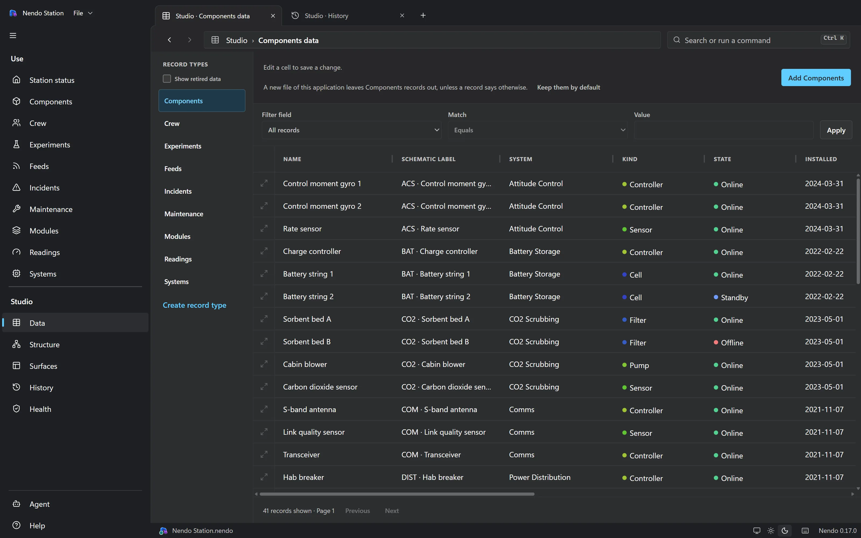Select dark theme moon icon

[785, 530]
